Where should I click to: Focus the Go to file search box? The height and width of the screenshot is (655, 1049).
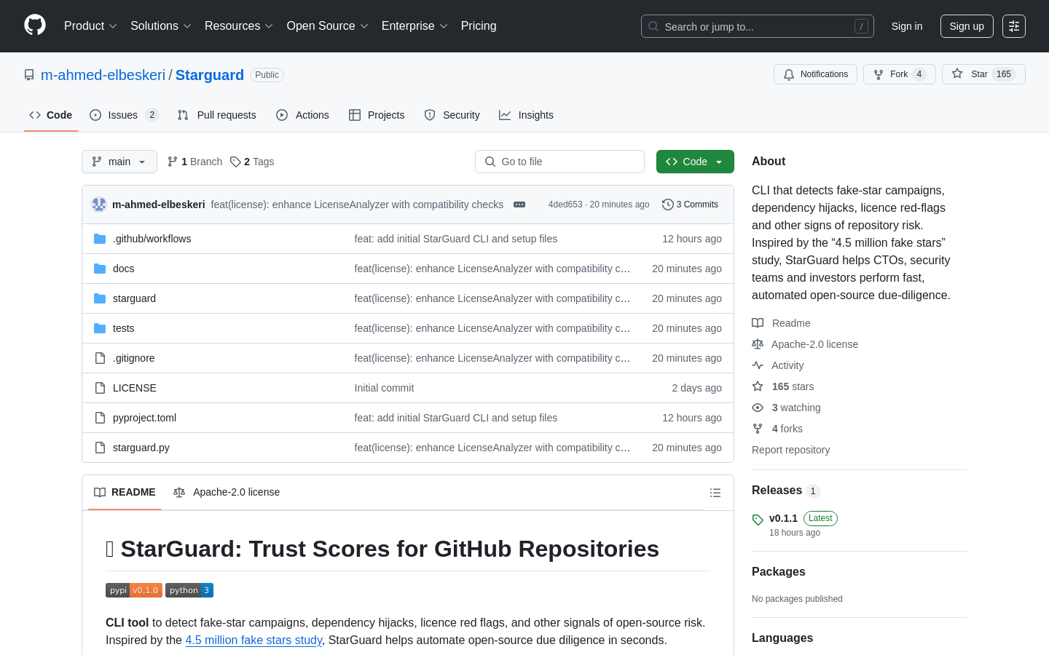coord(559,162)
